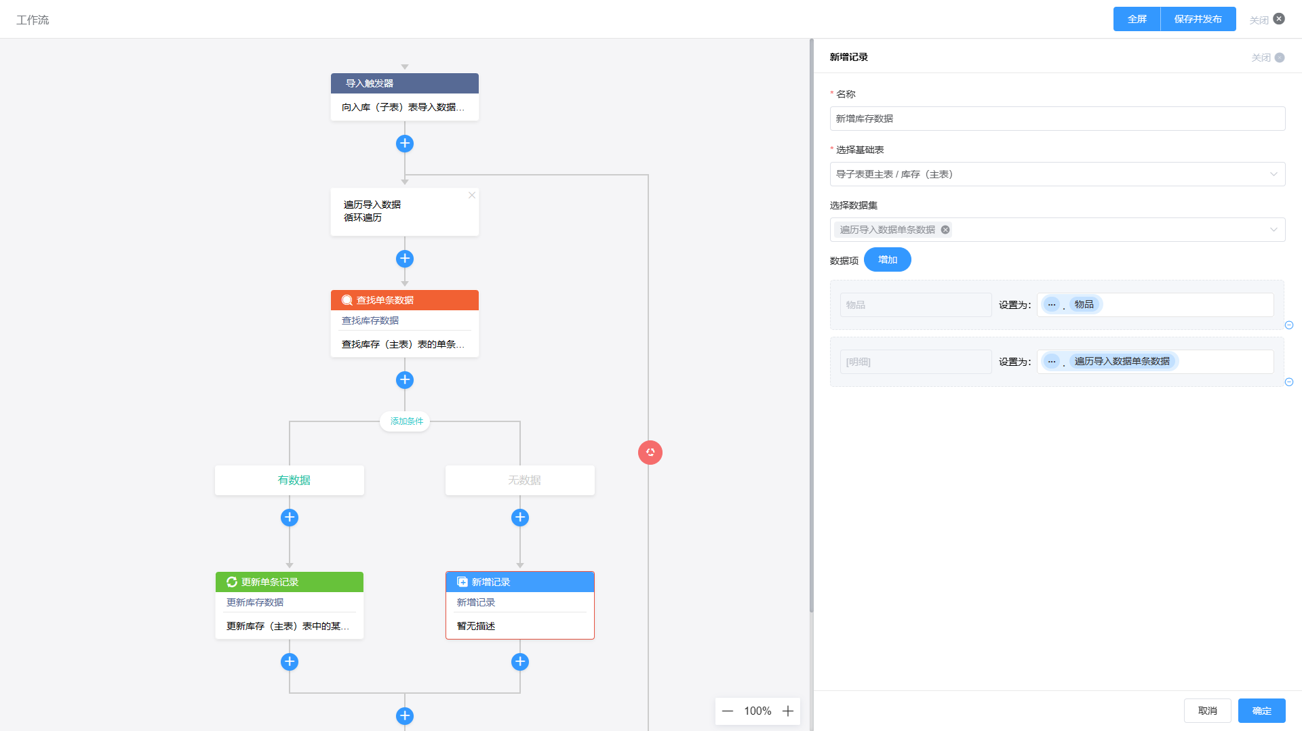The width and height of the screenshot is (1302, 731).
Task: Add a step below the 新增记录 node
Action: 520,662
